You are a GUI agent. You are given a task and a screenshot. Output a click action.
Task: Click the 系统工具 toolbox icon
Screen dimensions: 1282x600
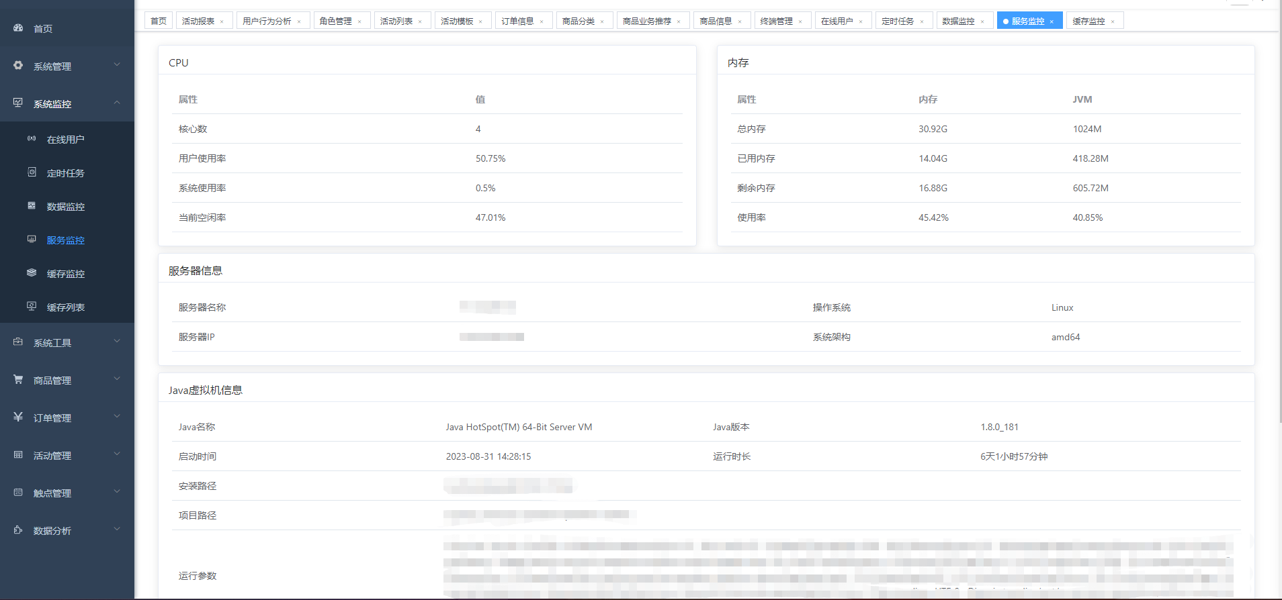tap(18, 342)
